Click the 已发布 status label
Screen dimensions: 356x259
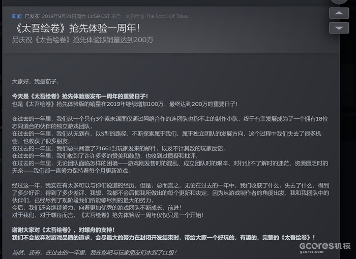coord(32,16)
